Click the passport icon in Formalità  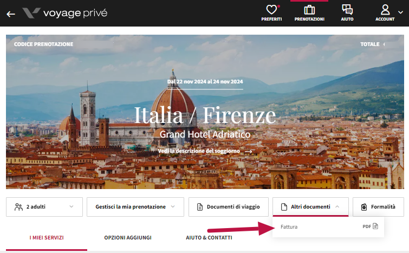point(364,207)
